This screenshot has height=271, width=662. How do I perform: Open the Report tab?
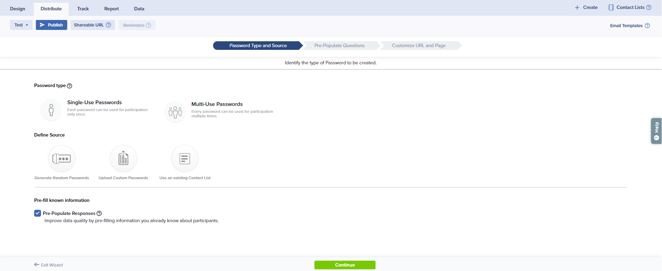click(x=111, y=9)
